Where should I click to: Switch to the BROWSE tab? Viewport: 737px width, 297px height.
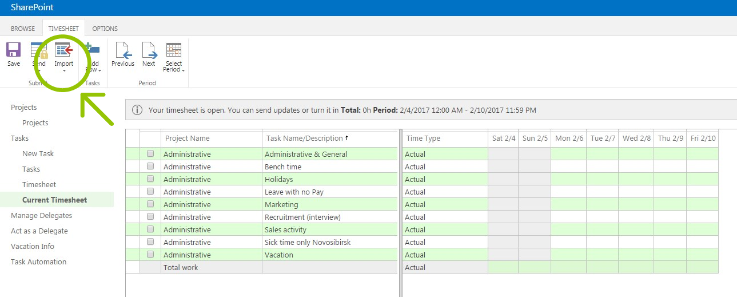pyautogui.click(x=23, y=29)
